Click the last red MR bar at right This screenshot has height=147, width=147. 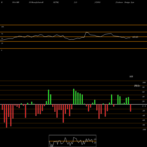[131, 108]
